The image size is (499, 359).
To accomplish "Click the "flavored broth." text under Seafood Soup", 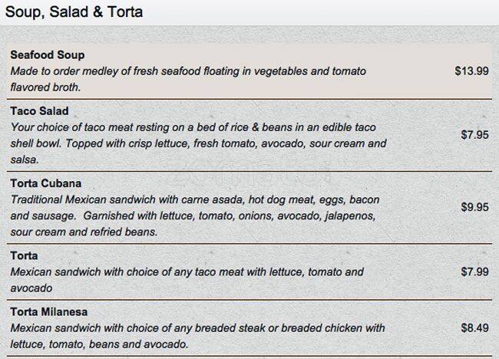I will pyautogui.click(x=46, y=87).
